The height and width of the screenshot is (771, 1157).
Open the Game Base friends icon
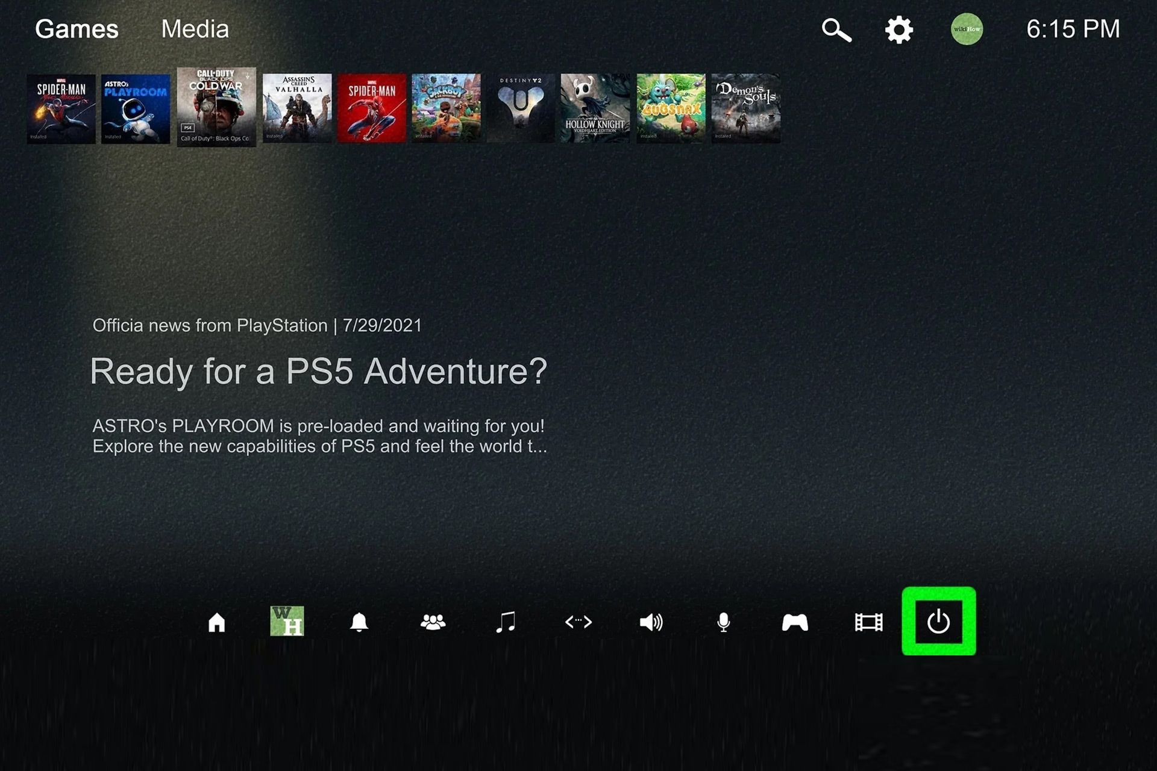tap(433, 622)
